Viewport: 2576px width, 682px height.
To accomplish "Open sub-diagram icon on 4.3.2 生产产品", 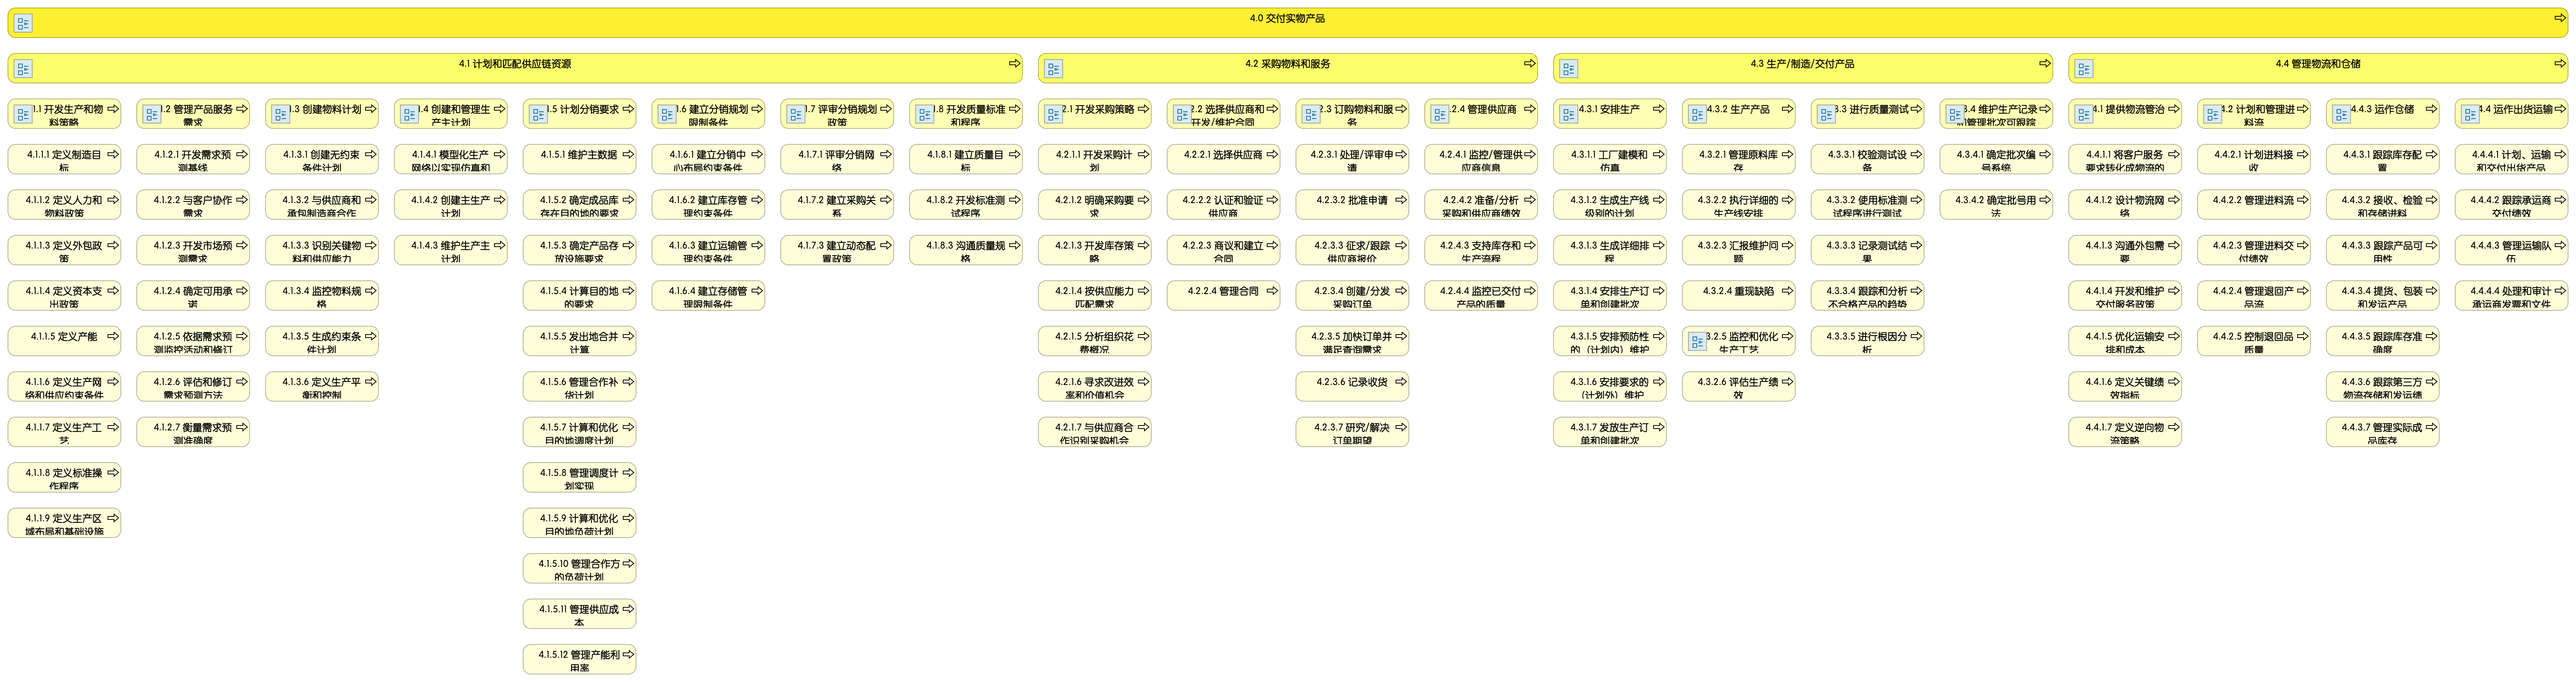I will pyautogui.click(x=1697, y=114).
